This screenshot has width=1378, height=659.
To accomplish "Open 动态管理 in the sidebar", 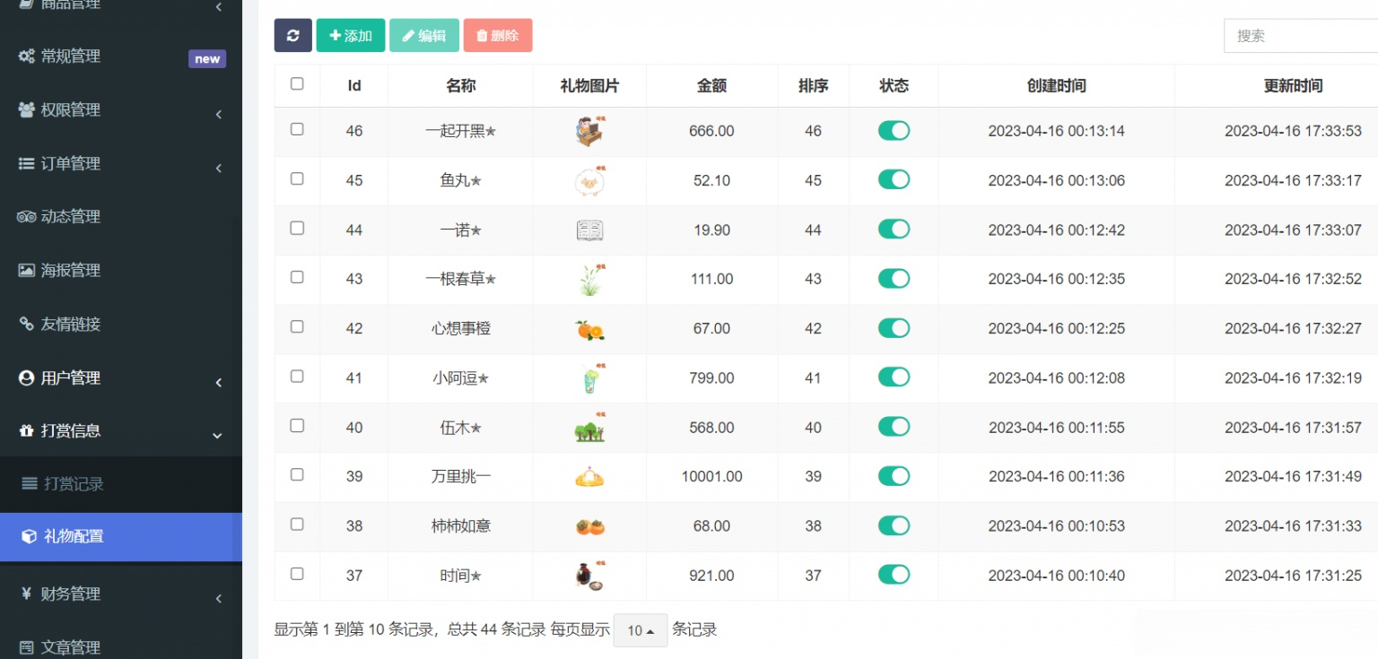I will coord(121,217).
